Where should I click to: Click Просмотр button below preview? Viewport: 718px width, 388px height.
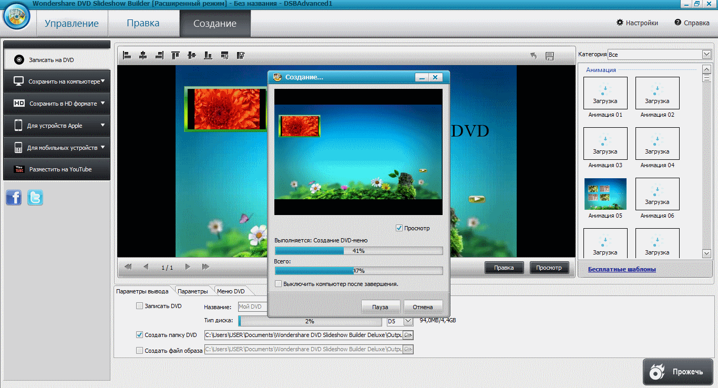tap(549, 268)
